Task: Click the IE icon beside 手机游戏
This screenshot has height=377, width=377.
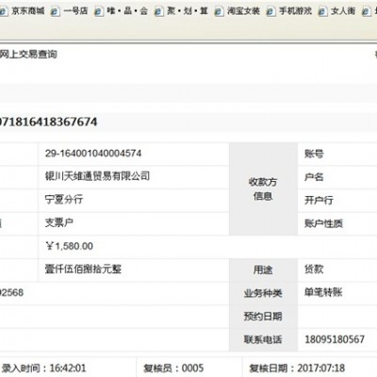Action: tap(270, 11)
